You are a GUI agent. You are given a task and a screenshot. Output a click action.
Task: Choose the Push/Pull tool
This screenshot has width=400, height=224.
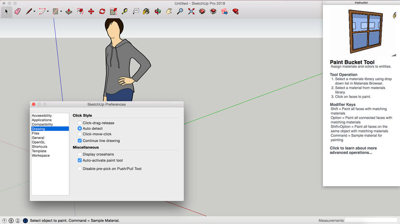69,11
